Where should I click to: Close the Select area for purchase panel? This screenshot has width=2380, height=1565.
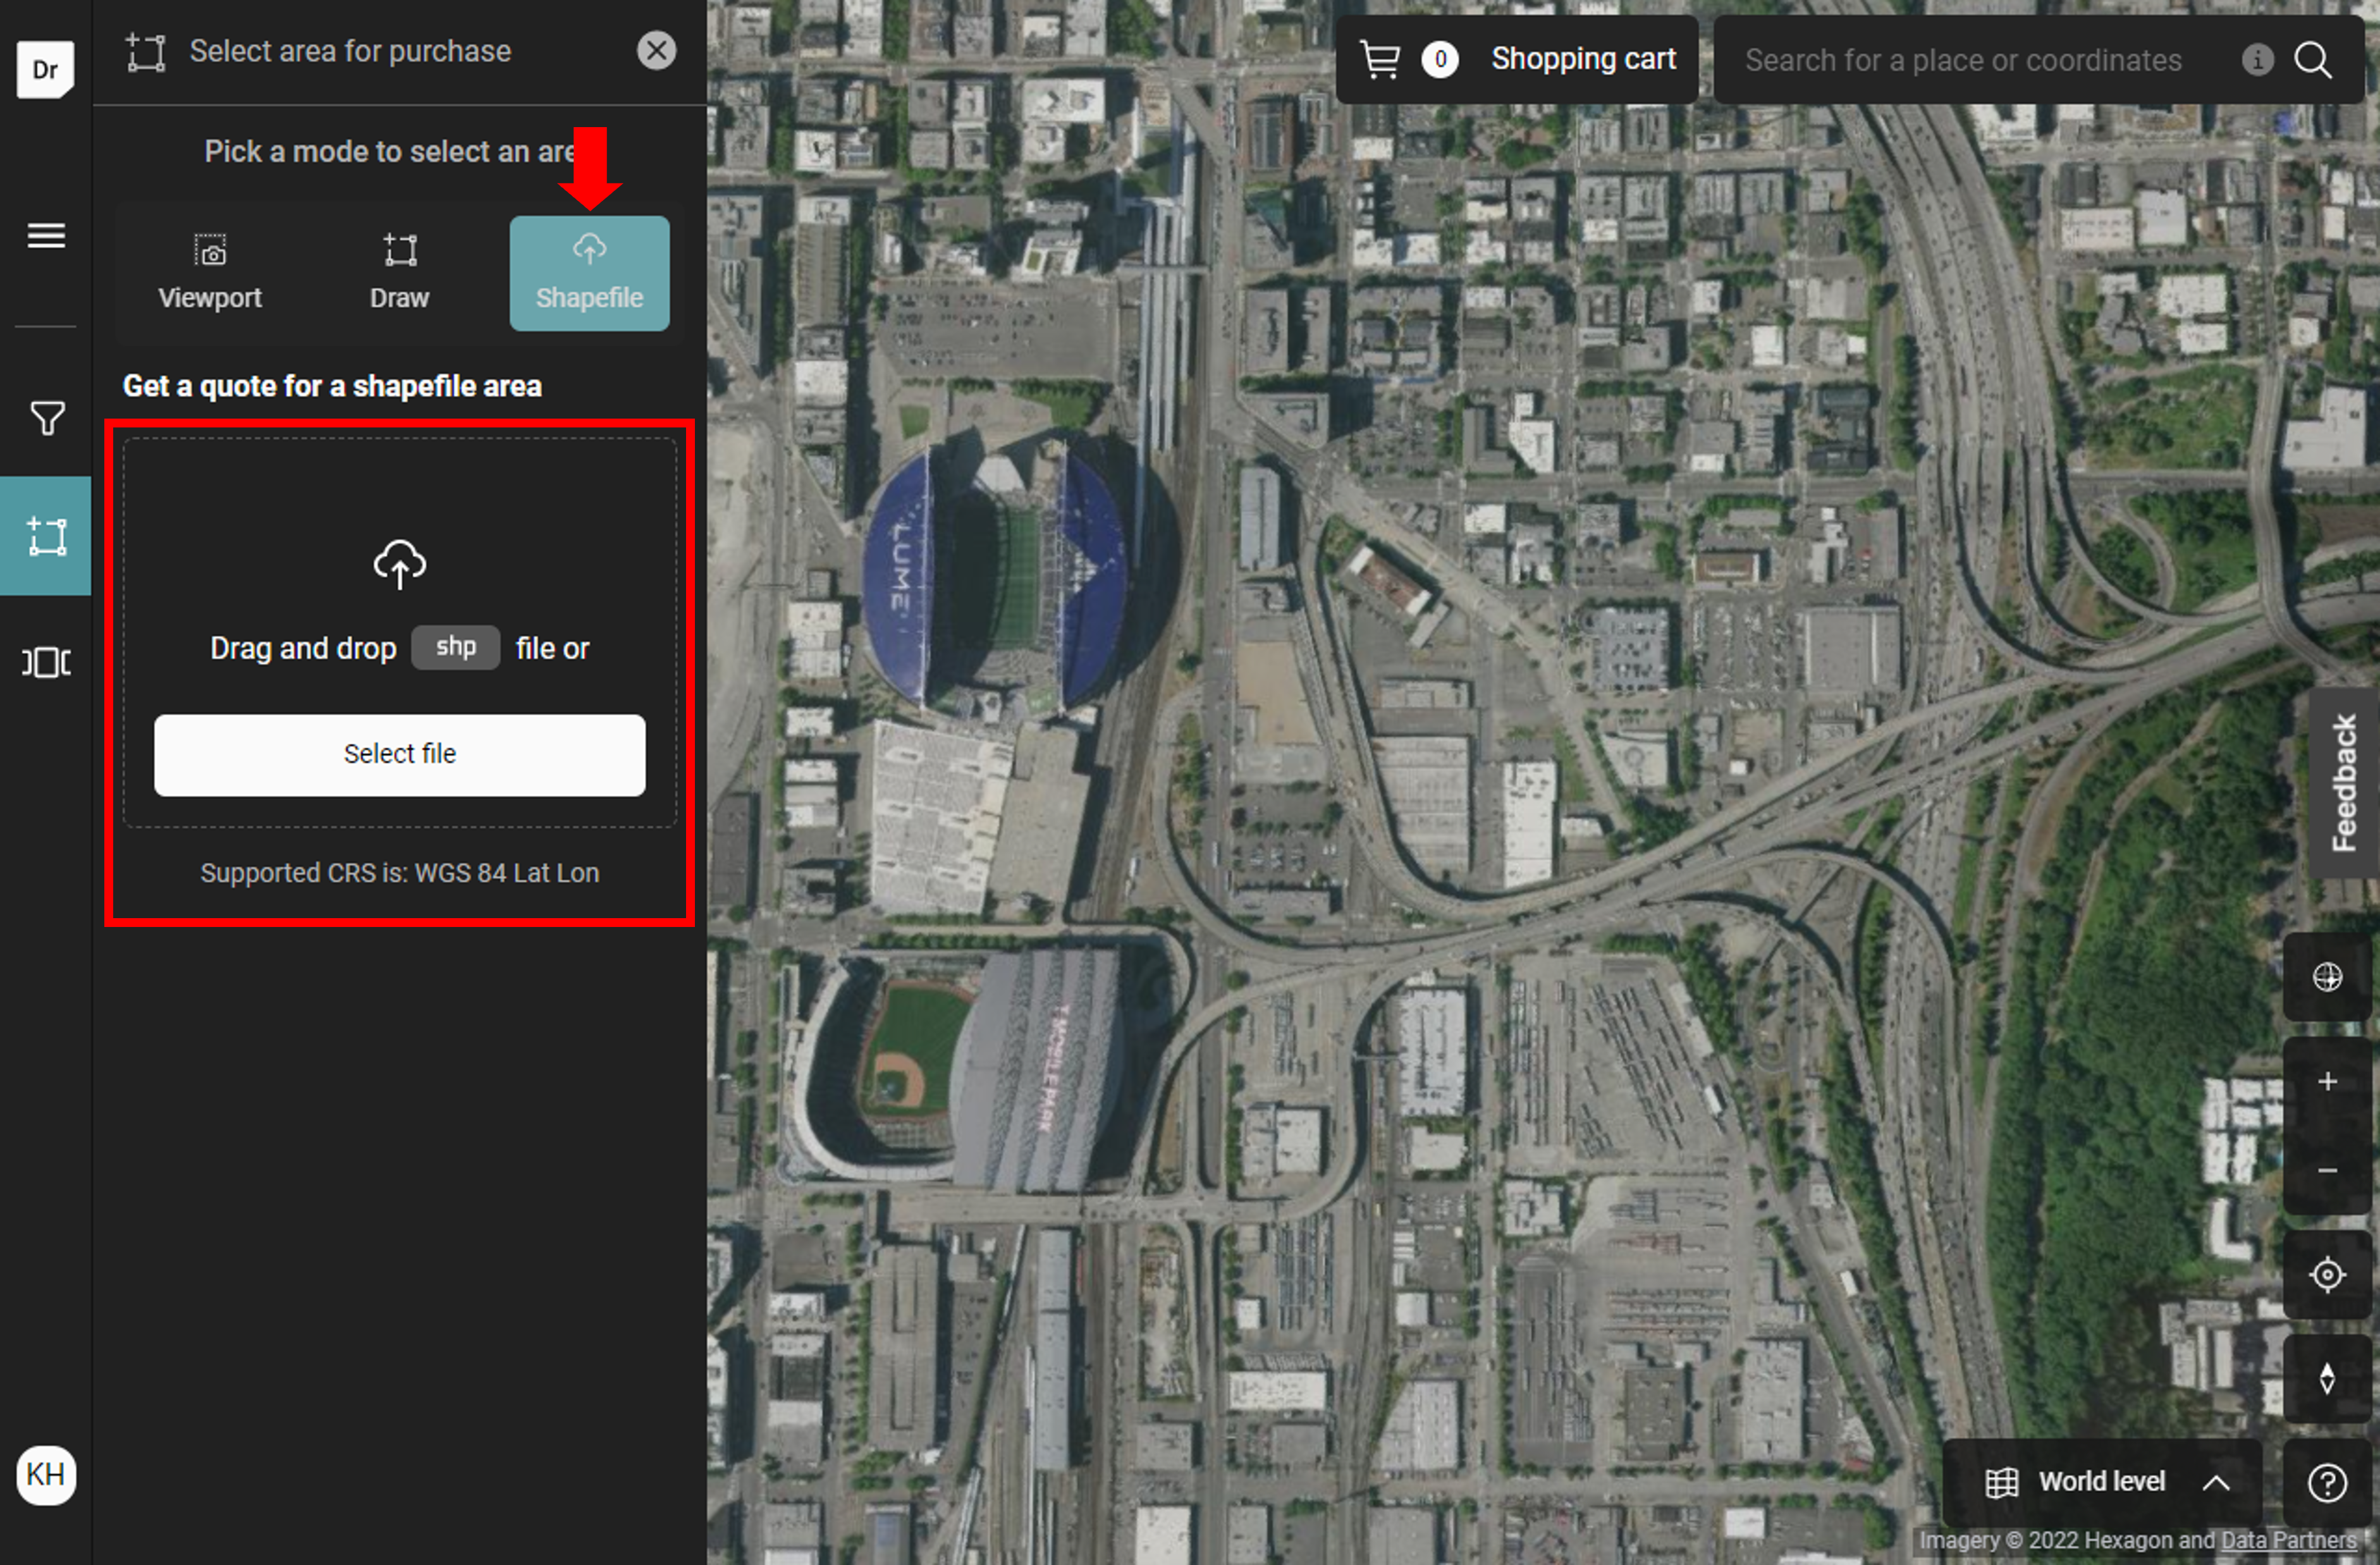656,51
